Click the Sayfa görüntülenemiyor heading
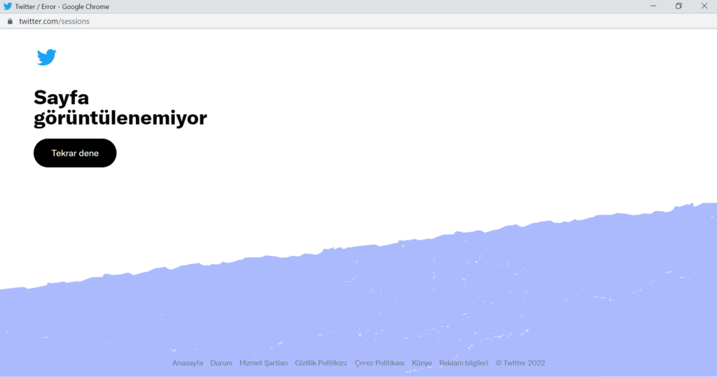This screenshot has width=717, height=377. click(120, 108)
